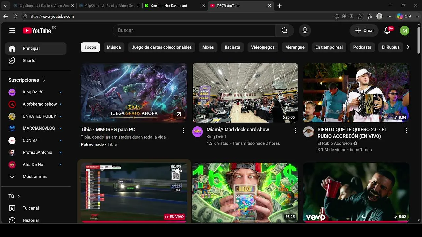The height and width of the screenshot is (237, 422).
Task: Open Miami// Mad deck card show title
Action: click(238, 130)
